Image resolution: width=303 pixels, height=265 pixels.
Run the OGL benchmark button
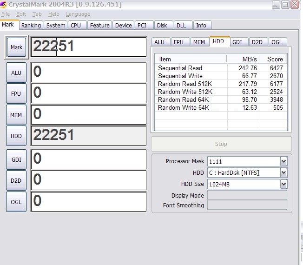[16, 202]
